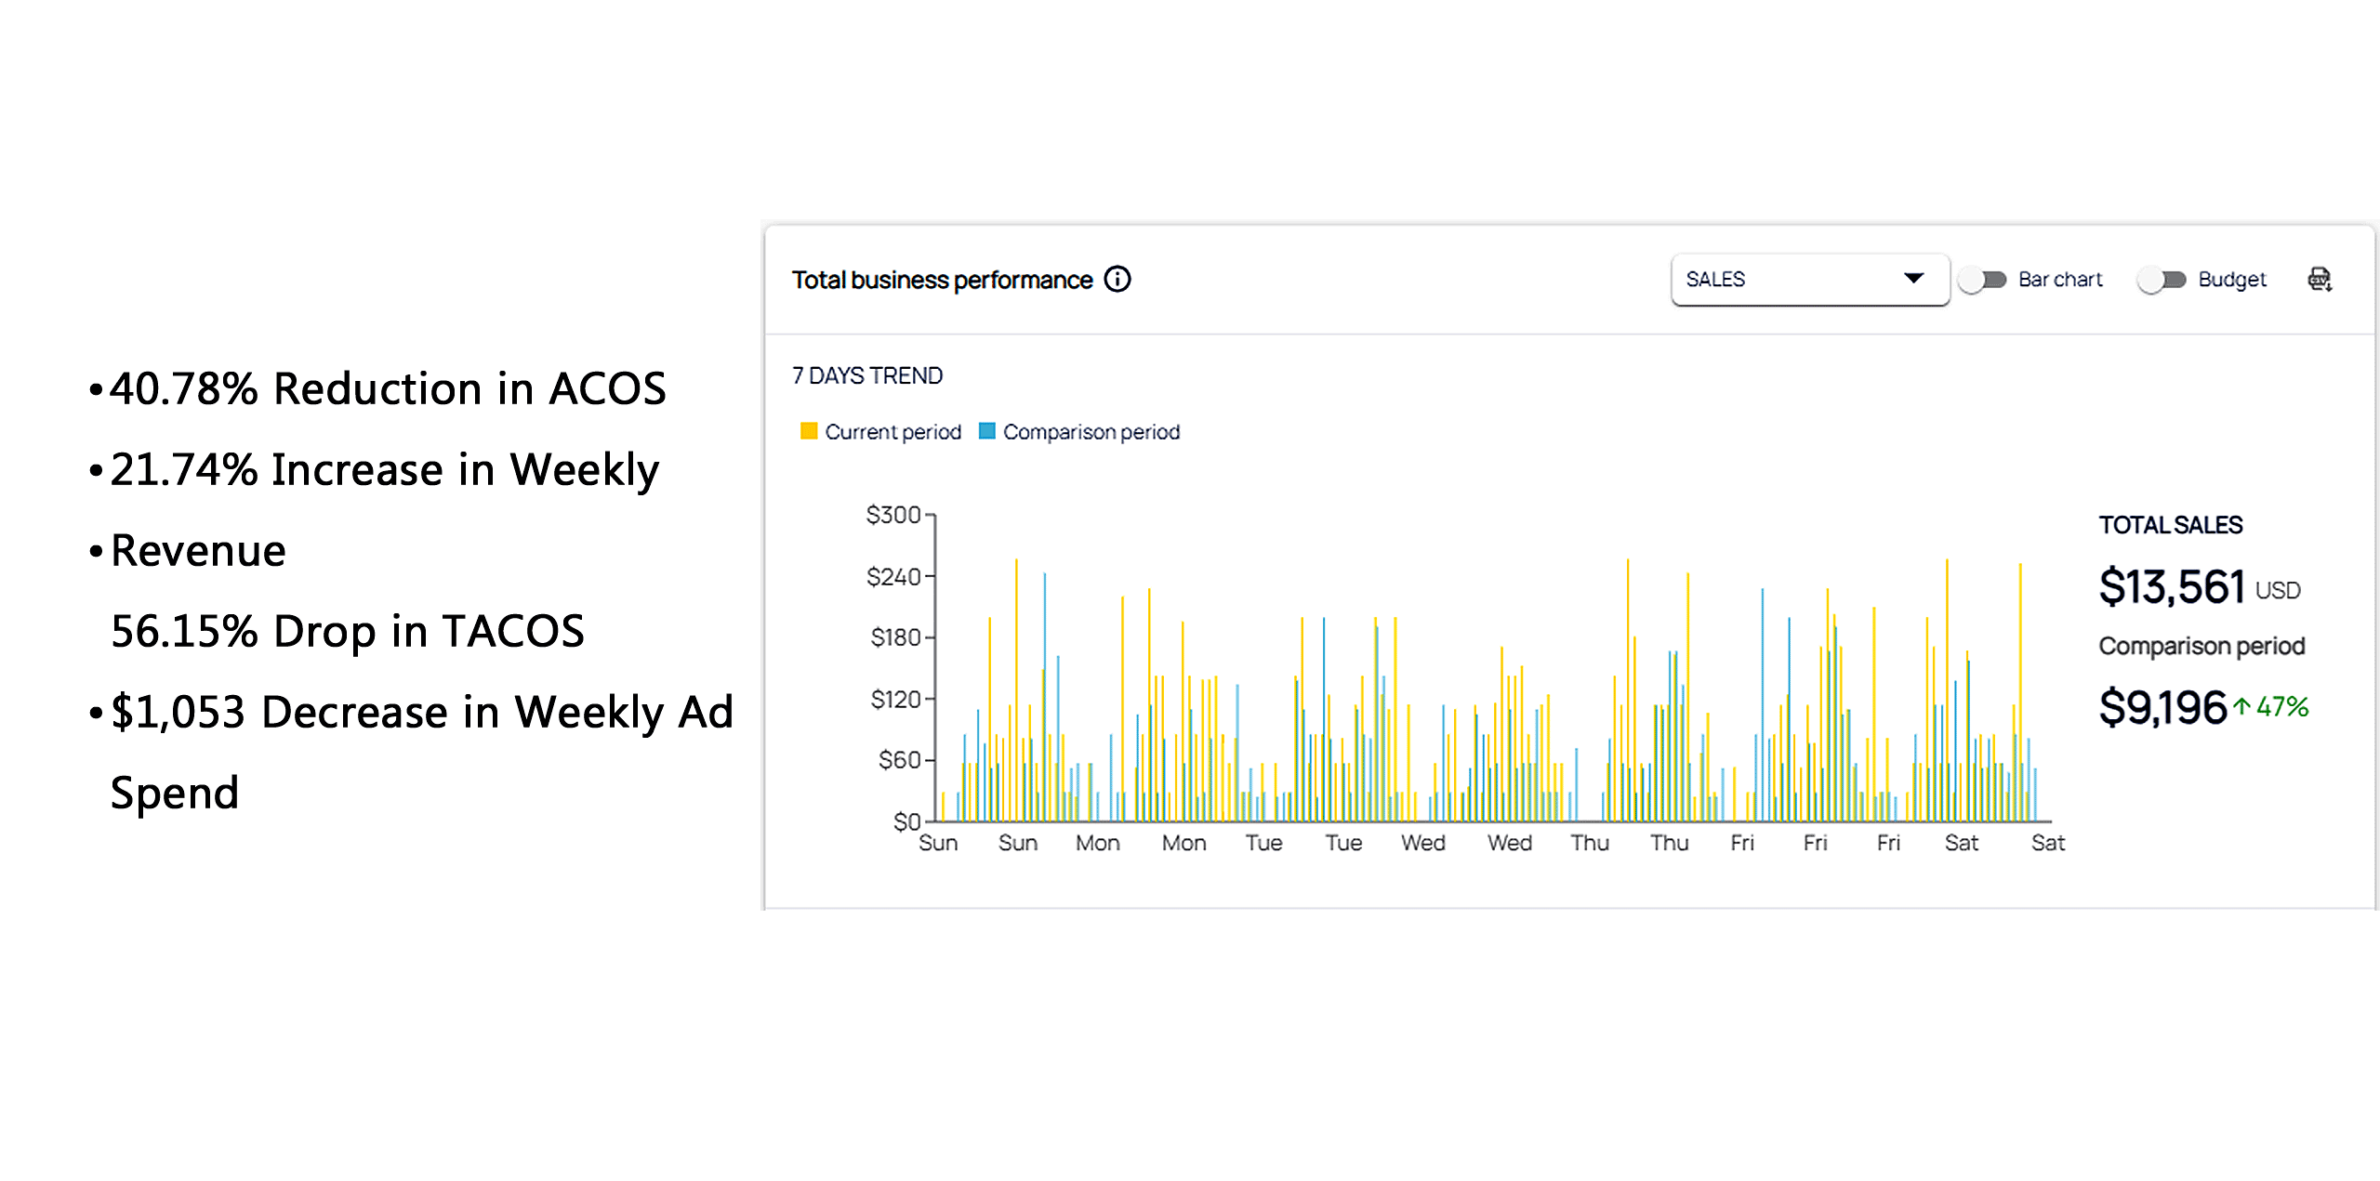Click the yellow Current period legend swatch
Screen dimensions: 2380x1181
[808, 431]
